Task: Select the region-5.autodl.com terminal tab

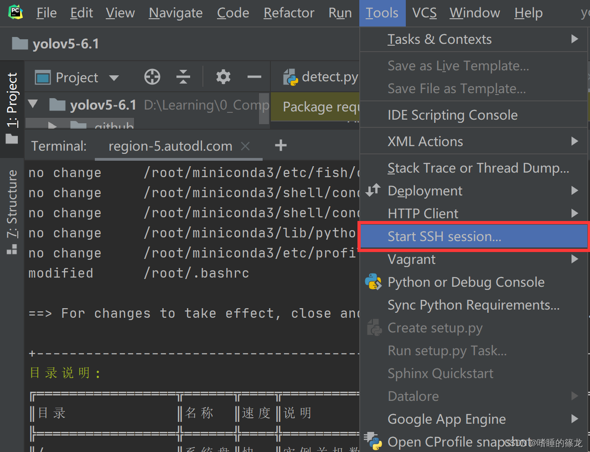Action: click(x=179, y=146)
